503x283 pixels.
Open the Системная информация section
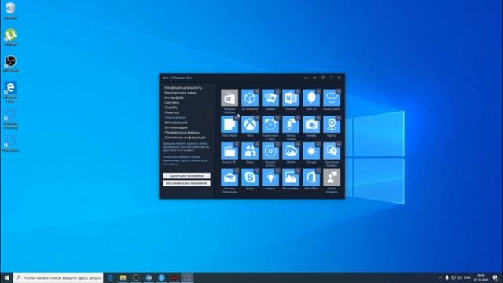pos(185,138)
